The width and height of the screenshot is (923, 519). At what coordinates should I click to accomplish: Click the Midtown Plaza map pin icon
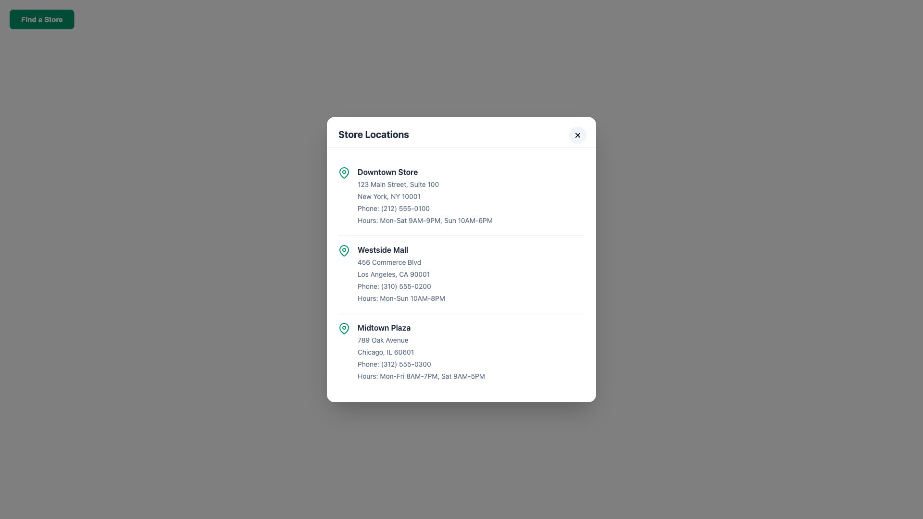pyautogui.click(x=344, y=328)
